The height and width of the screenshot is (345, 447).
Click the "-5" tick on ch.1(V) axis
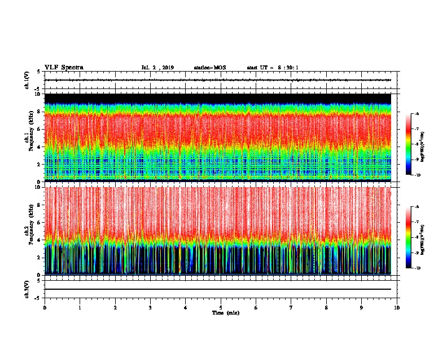tap(38, 89)
